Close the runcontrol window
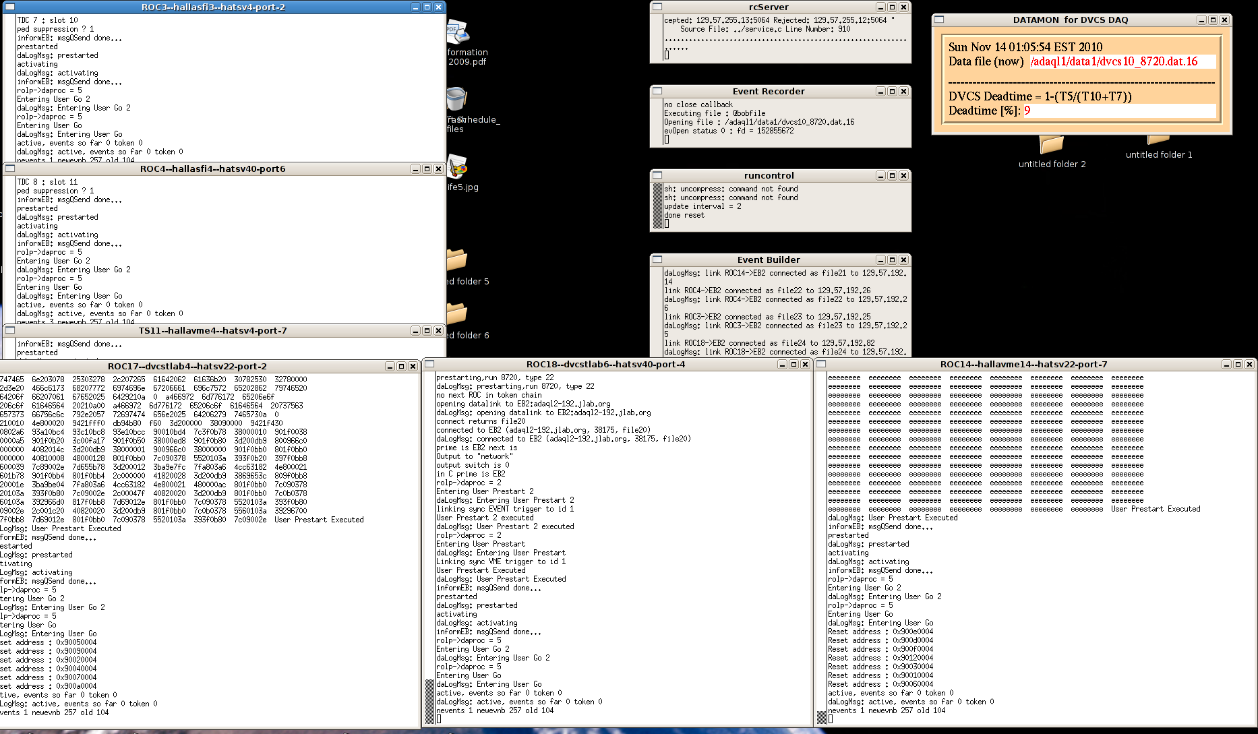1258x734 pixels. pos(903,175)
